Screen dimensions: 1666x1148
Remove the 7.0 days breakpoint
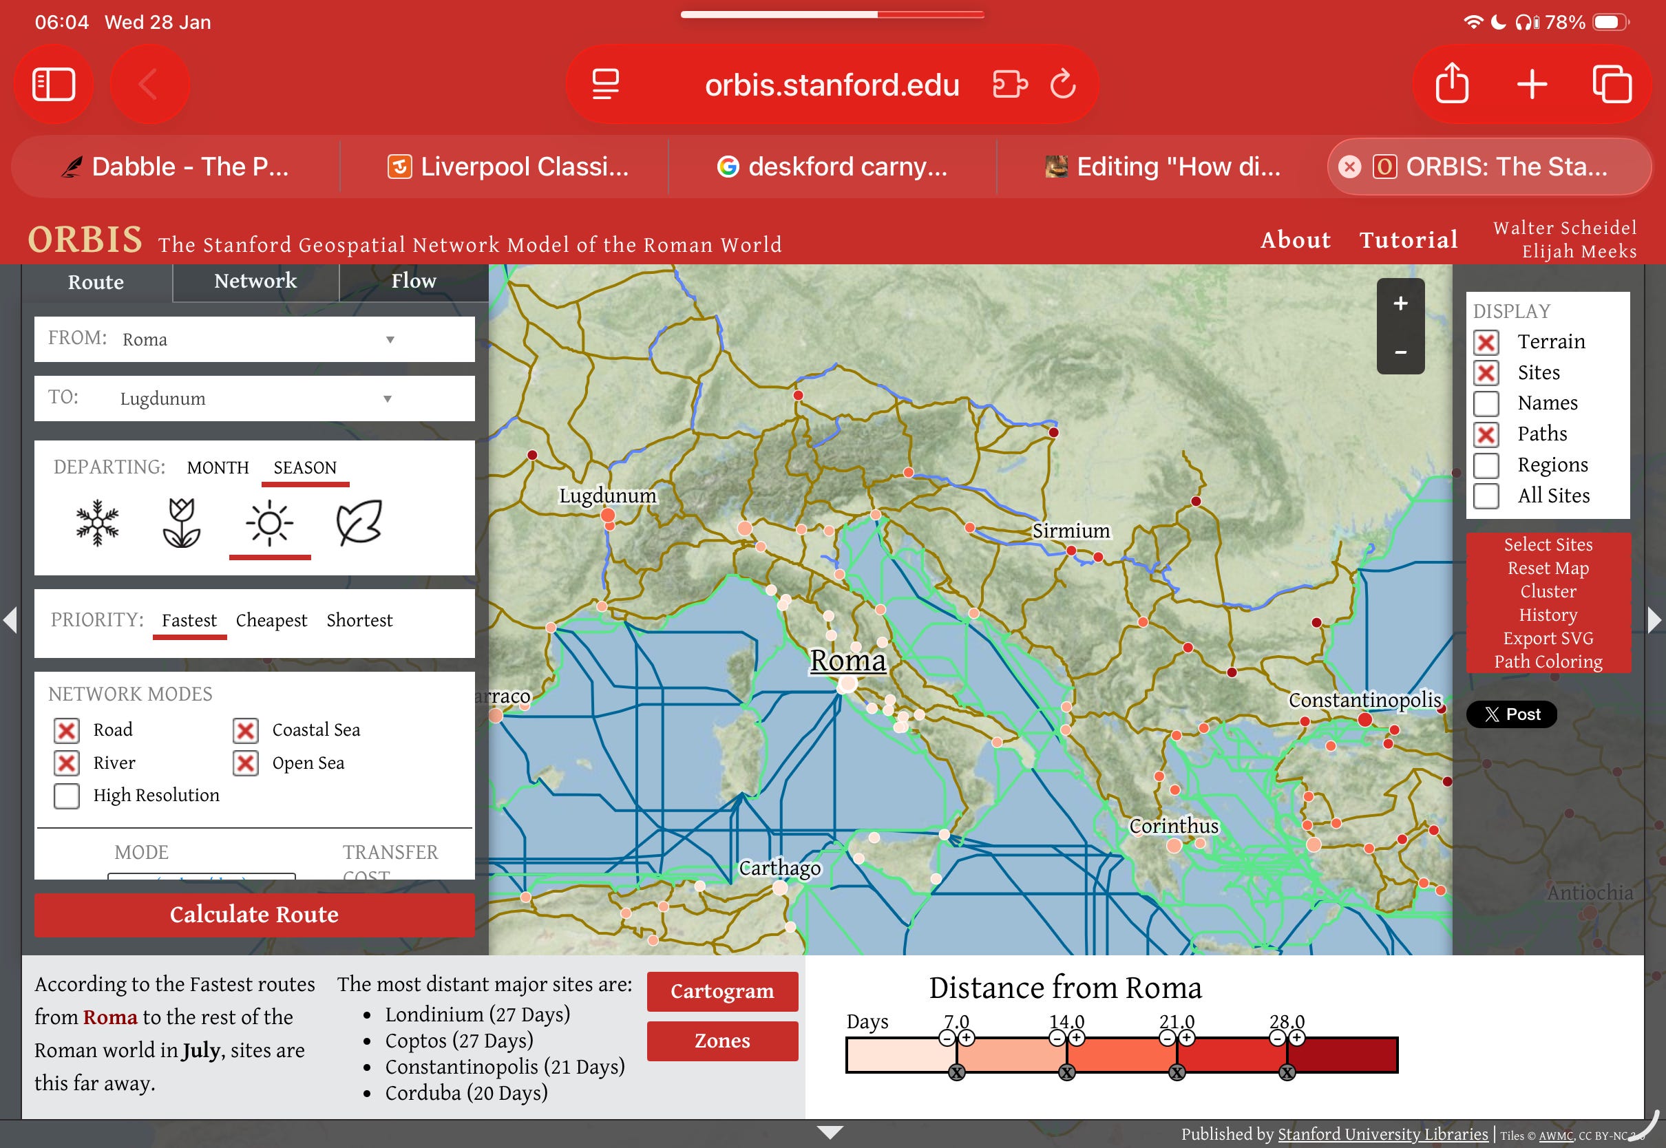956,1072
